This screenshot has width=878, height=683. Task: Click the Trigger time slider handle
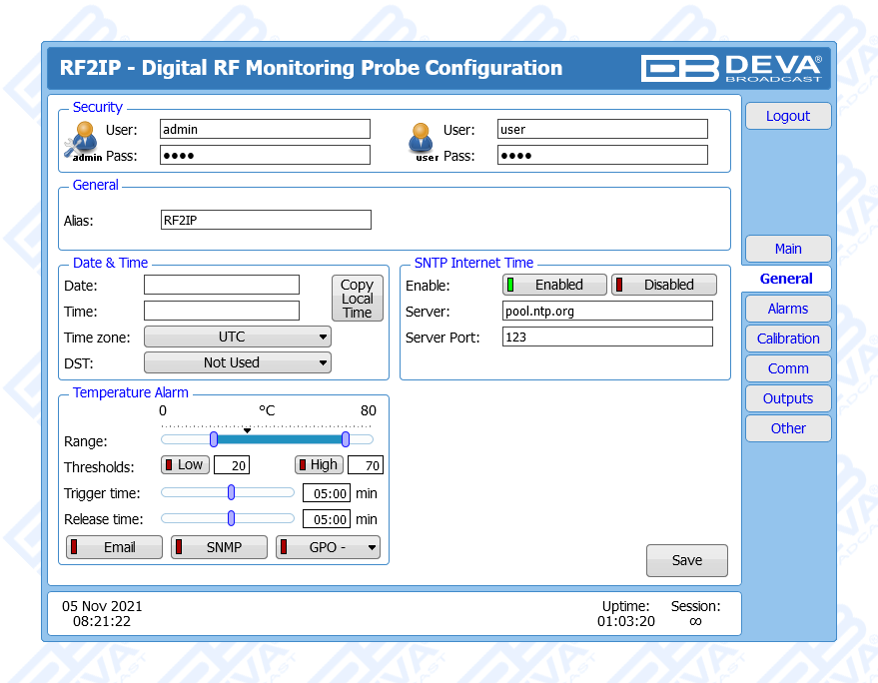[231, 492]
